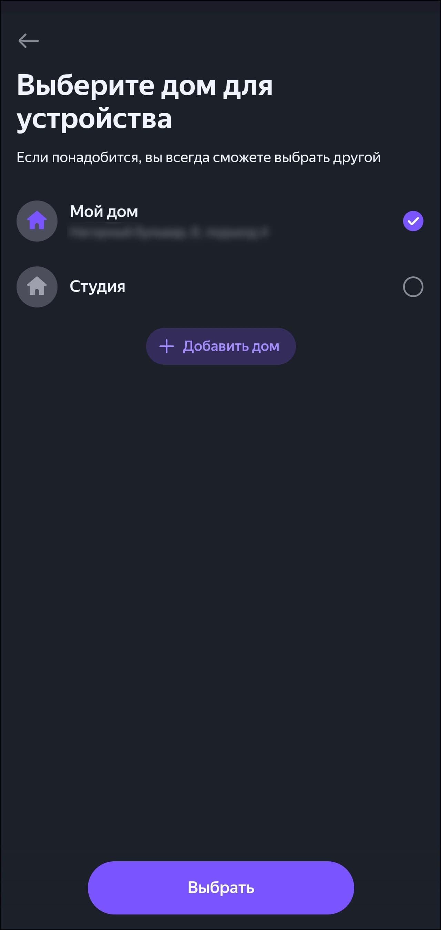The height and width of the screenshot is (930, 441).
Task: Click the subtitle about choosing another home
Action: click(198, 157)
